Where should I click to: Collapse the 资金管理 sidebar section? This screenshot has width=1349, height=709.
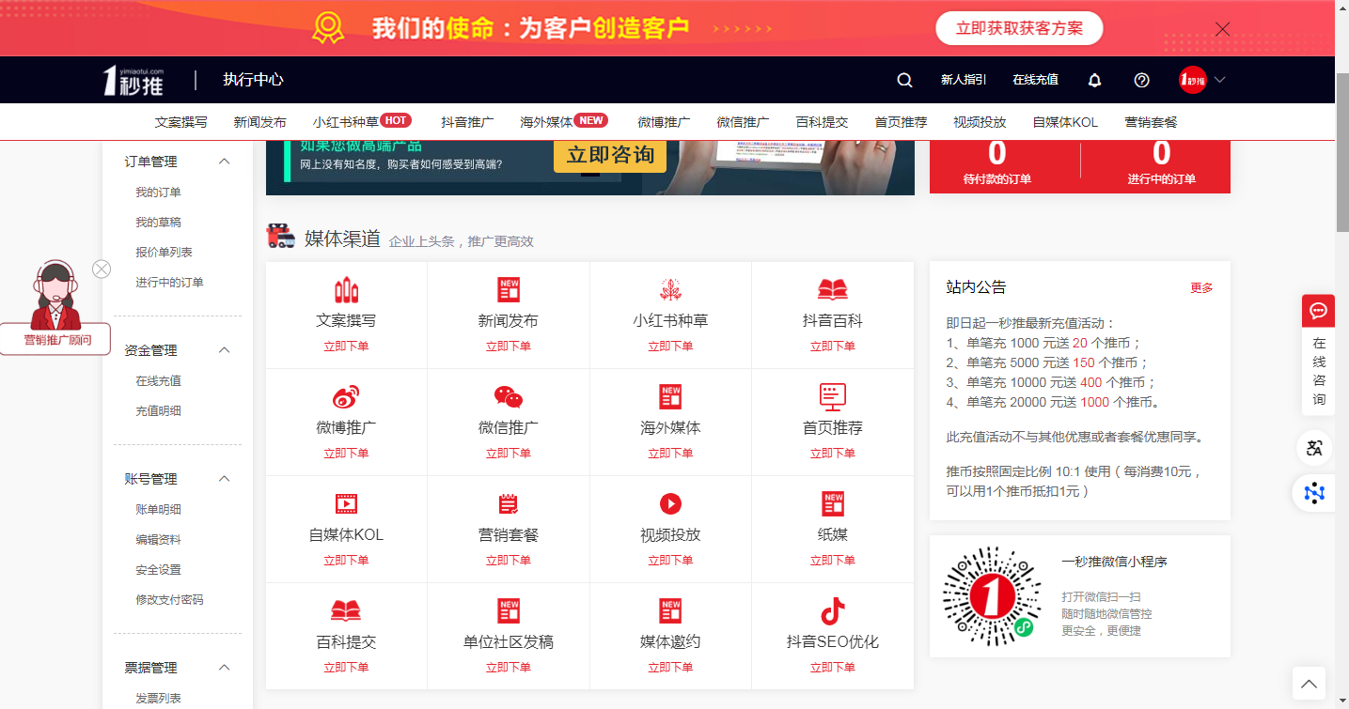pyautogui.click(x=224, y=350)
